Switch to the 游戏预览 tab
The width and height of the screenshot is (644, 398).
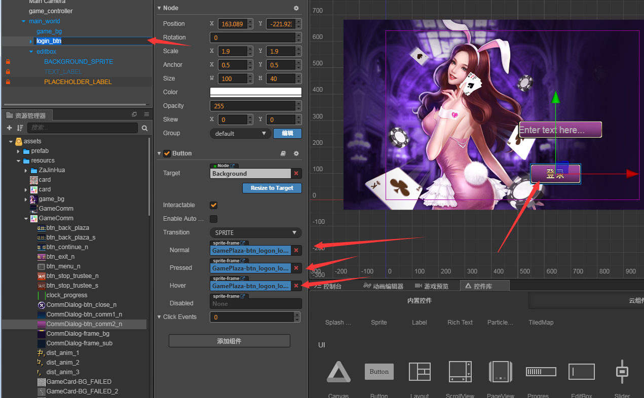pyautogui.click(x=432, y=286)
